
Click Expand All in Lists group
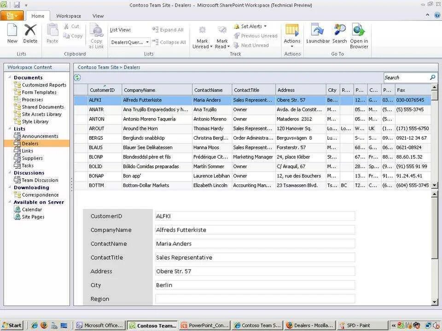[168, 30]
